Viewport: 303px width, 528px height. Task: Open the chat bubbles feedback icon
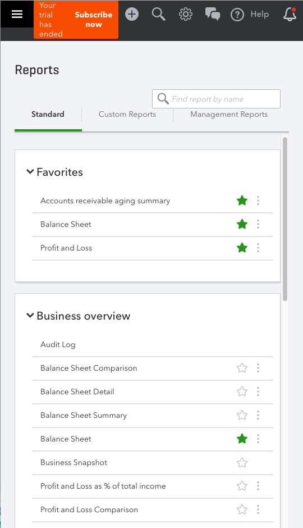tap(213, 14)
